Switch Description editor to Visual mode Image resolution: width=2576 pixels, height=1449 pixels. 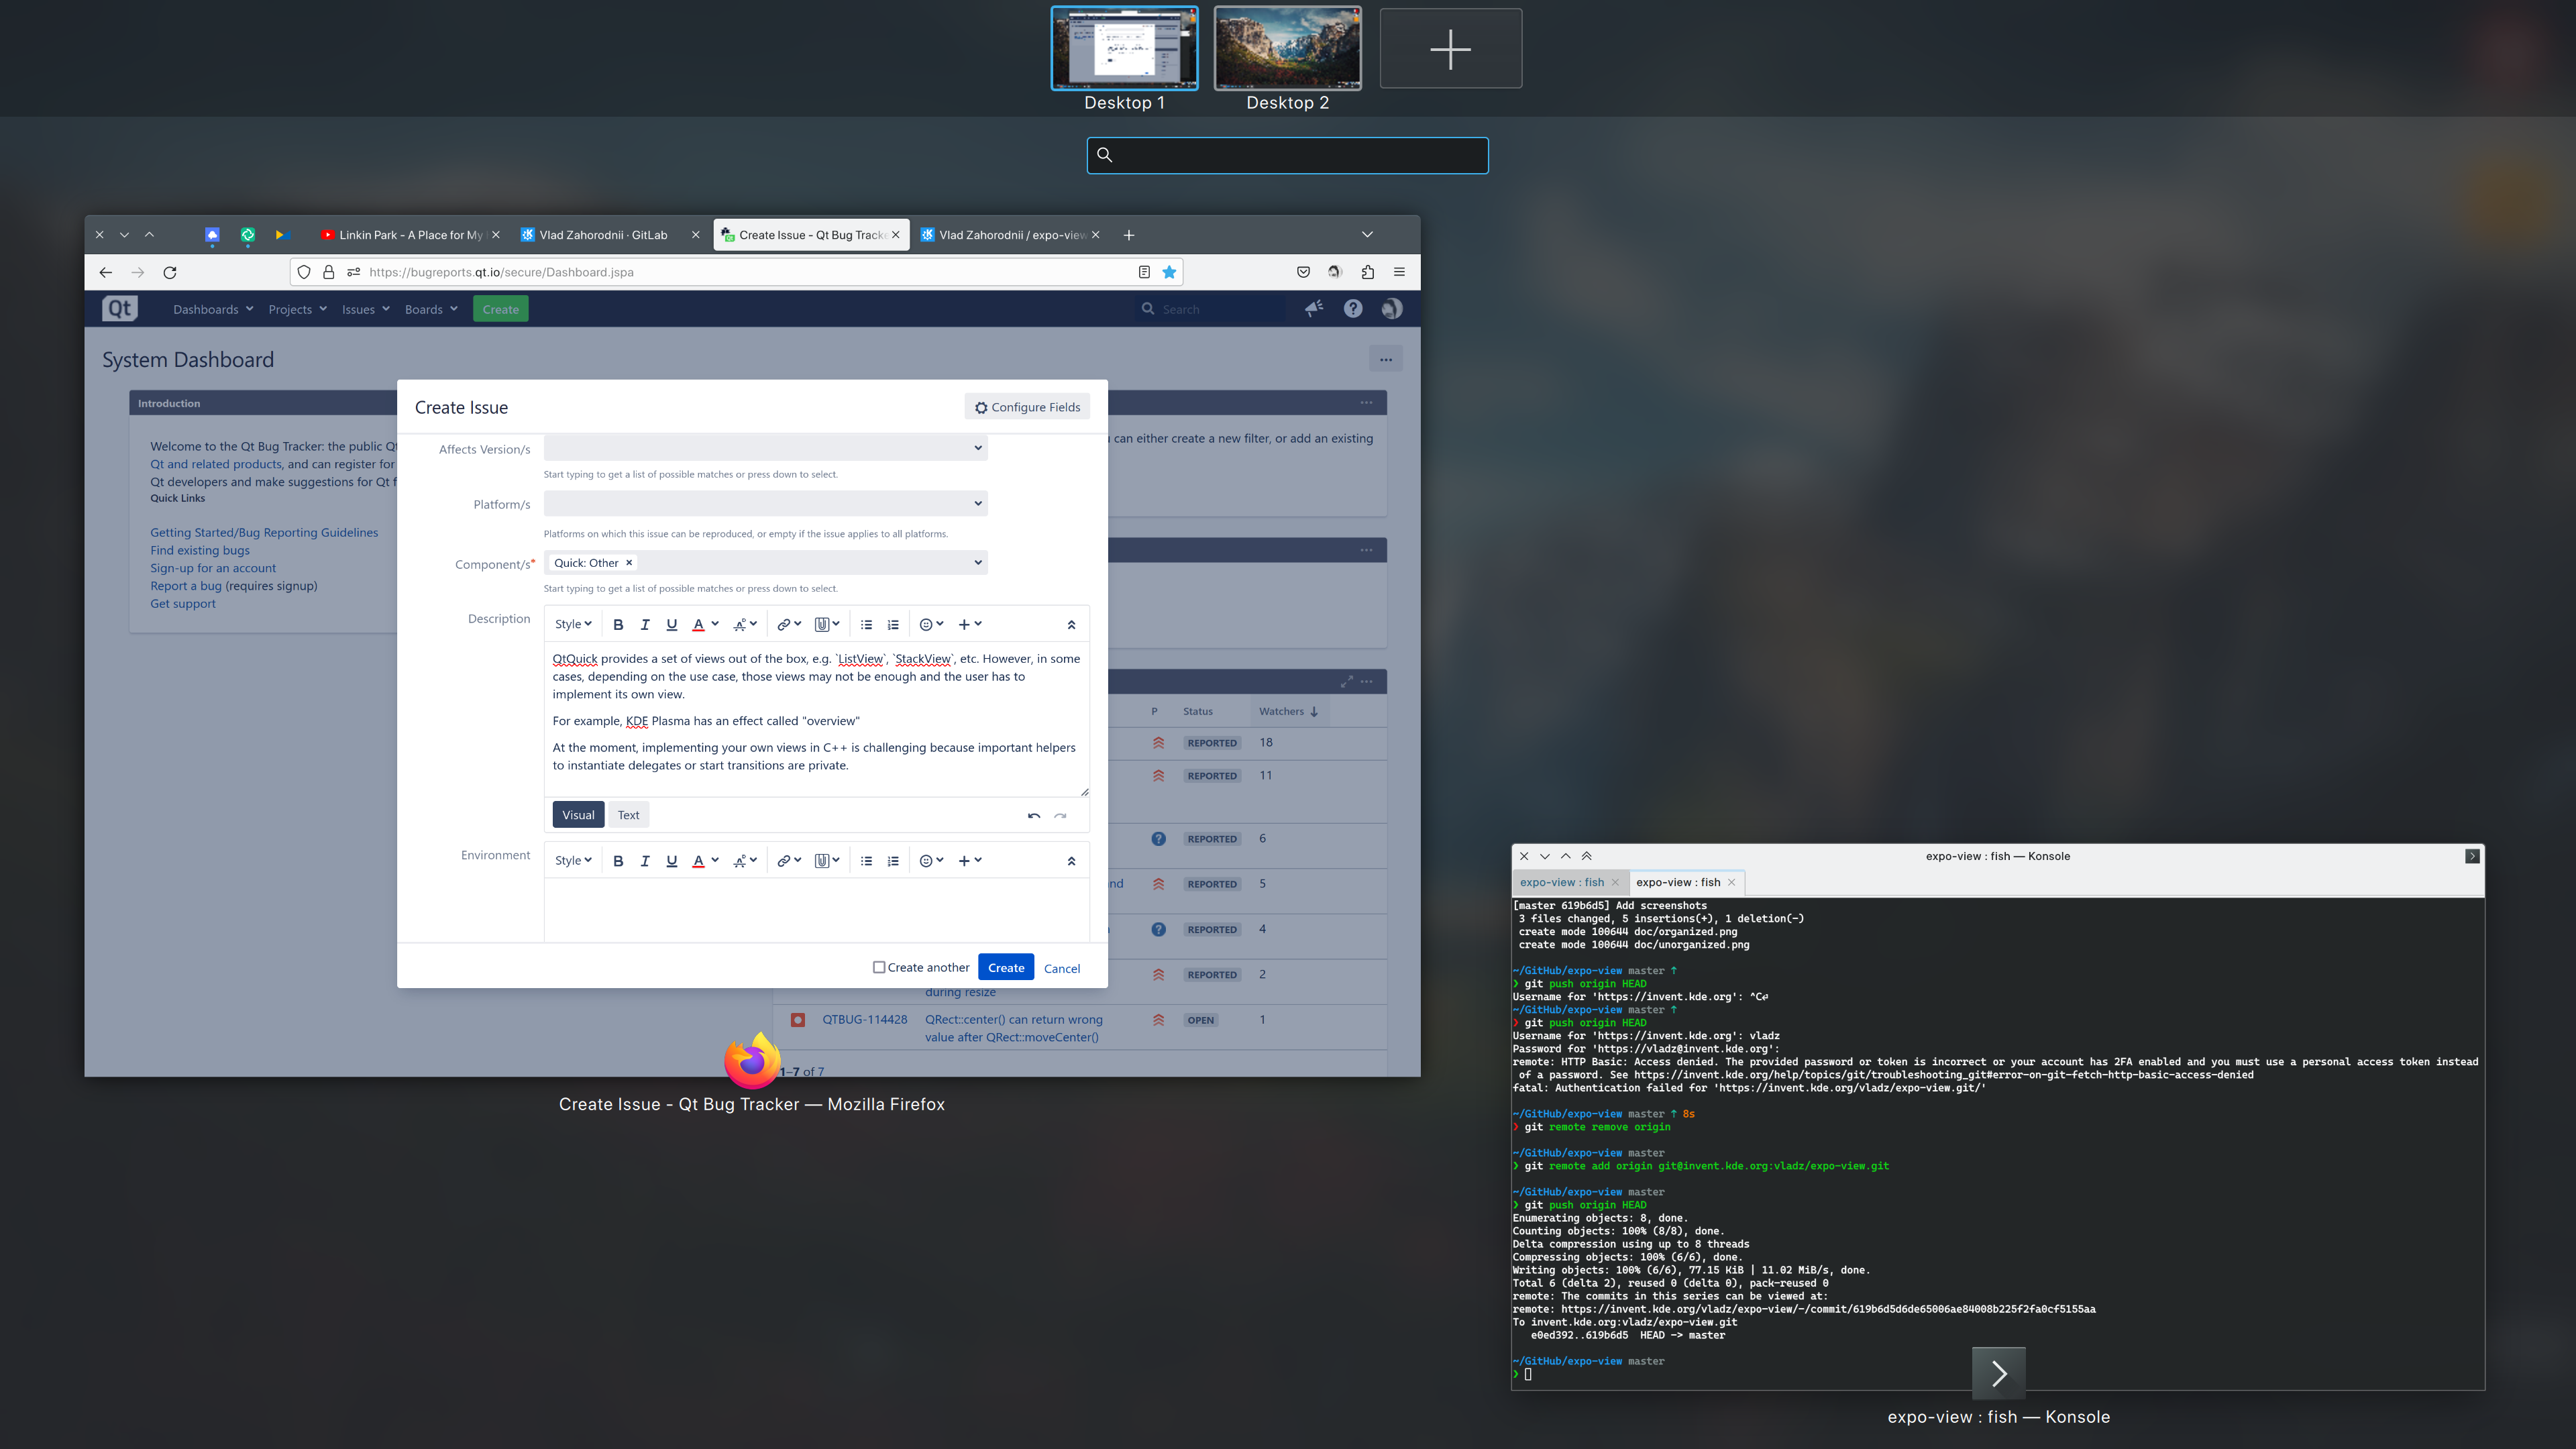click(x=578, y=815)
